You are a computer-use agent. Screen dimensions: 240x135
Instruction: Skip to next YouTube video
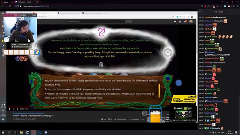pos(14,109)
